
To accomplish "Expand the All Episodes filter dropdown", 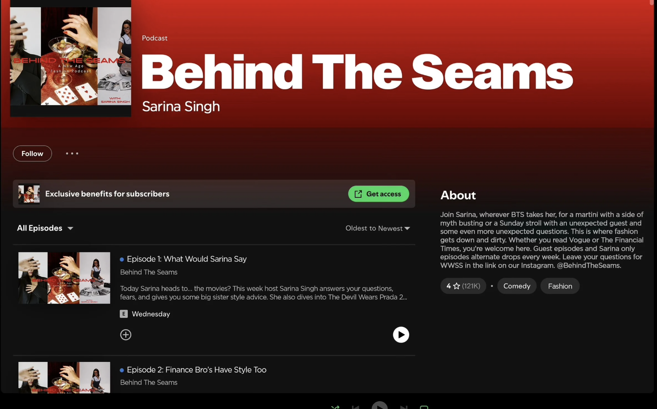I will click(x=45, y=228).
